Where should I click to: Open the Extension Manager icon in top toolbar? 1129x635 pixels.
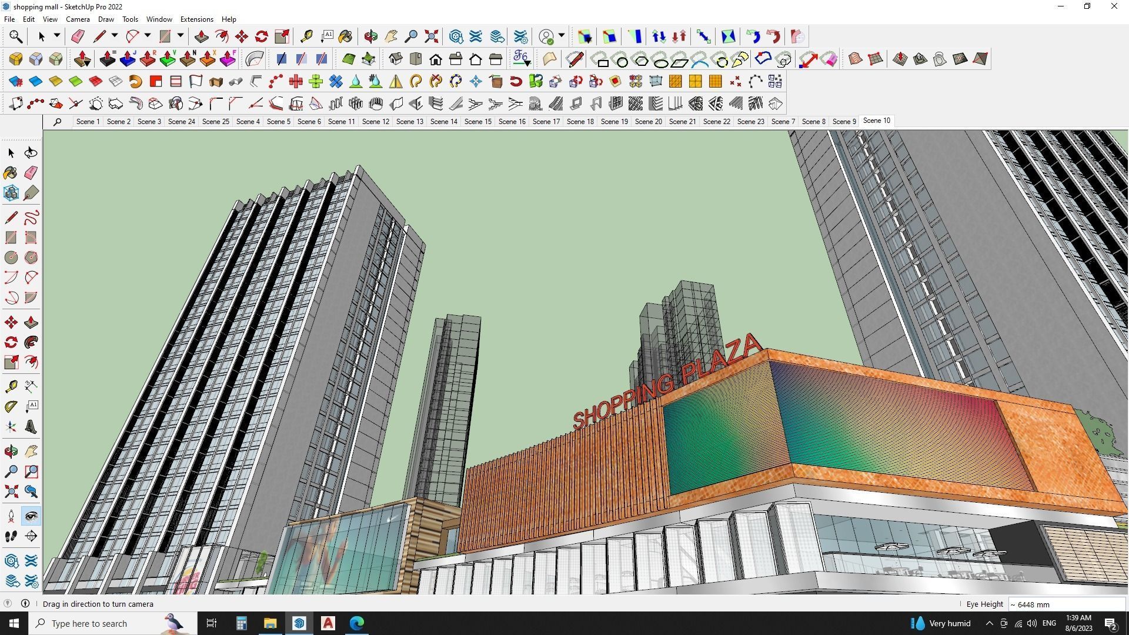pyautogui.click(x=521, y=36)
